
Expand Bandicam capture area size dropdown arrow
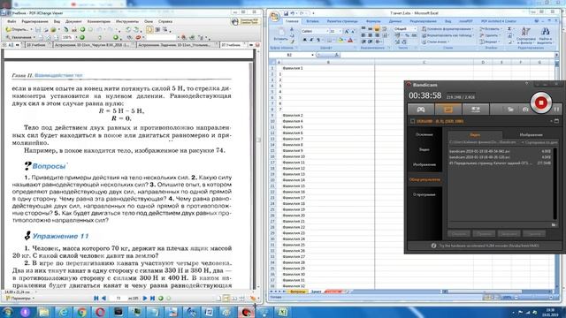552,121
